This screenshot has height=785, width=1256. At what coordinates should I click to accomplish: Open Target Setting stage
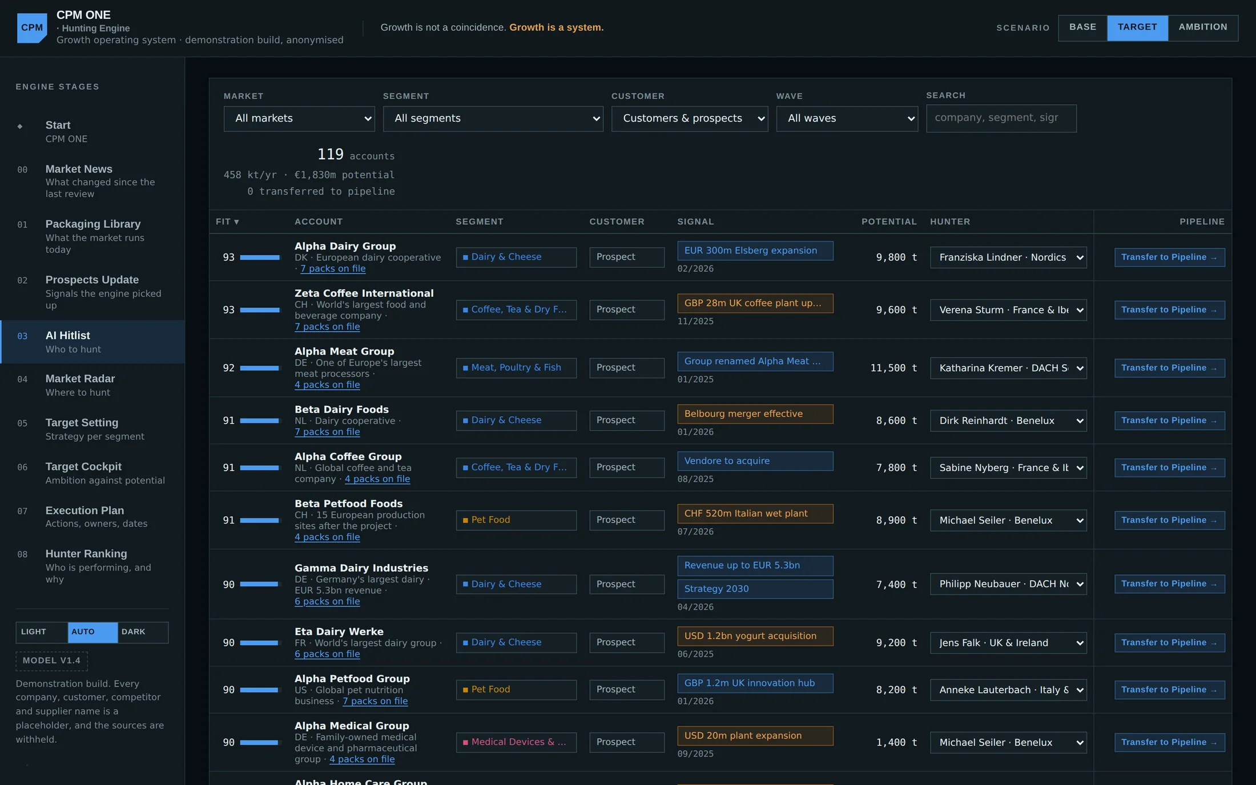click(x=92, y=429)
